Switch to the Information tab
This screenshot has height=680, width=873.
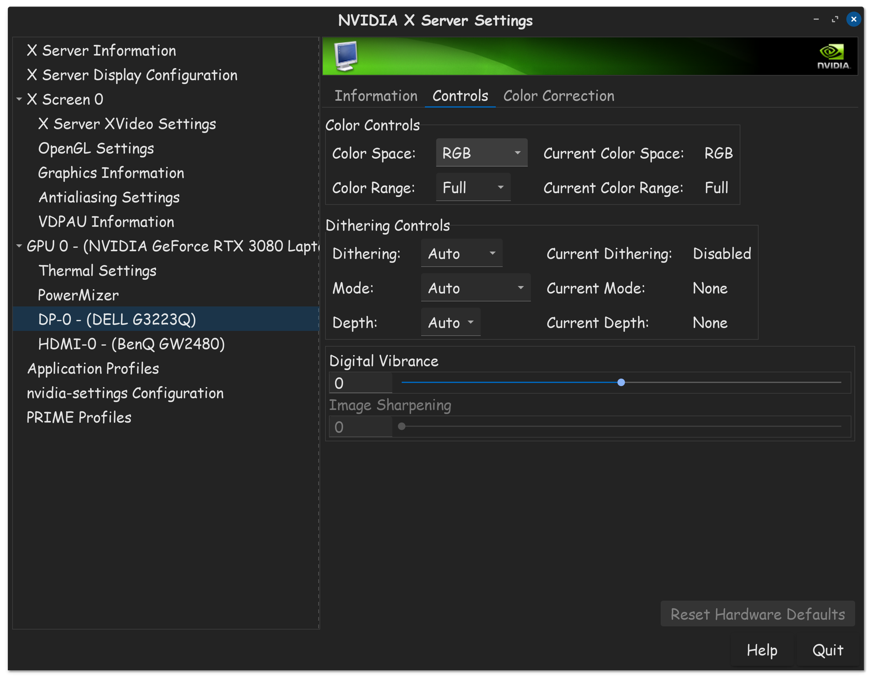[x=376, y=96]
